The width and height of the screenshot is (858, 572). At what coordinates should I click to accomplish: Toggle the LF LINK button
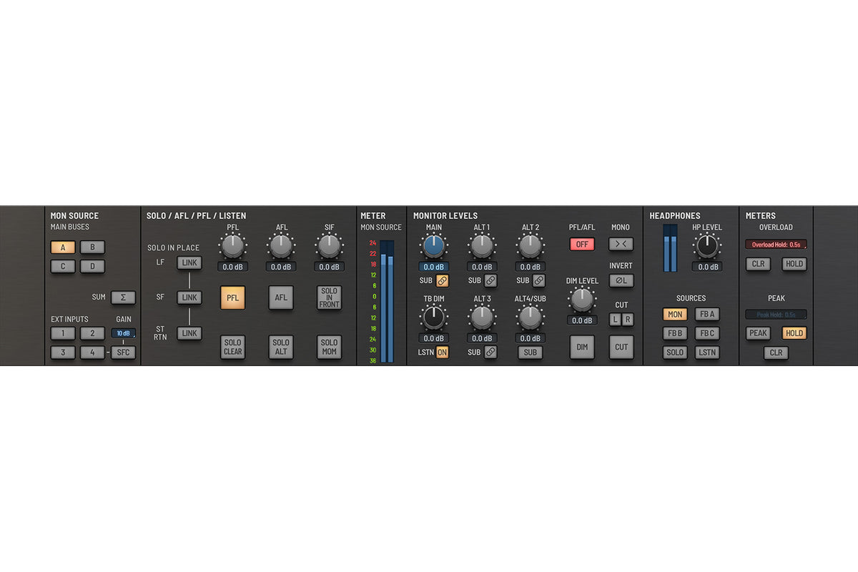189,262
